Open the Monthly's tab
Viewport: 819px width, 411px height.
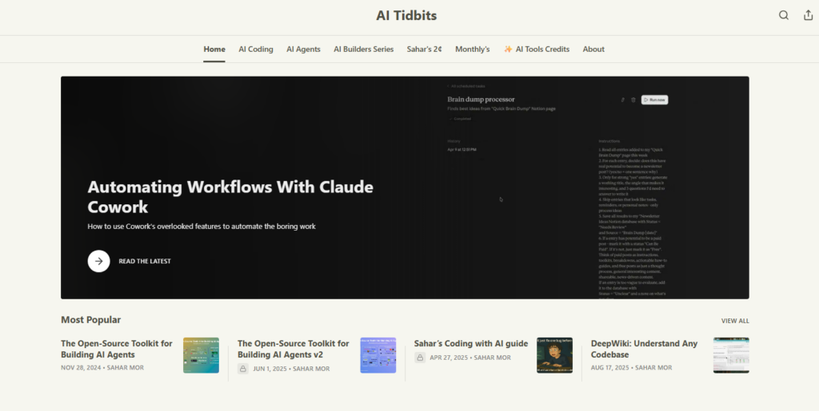[472, 49]
